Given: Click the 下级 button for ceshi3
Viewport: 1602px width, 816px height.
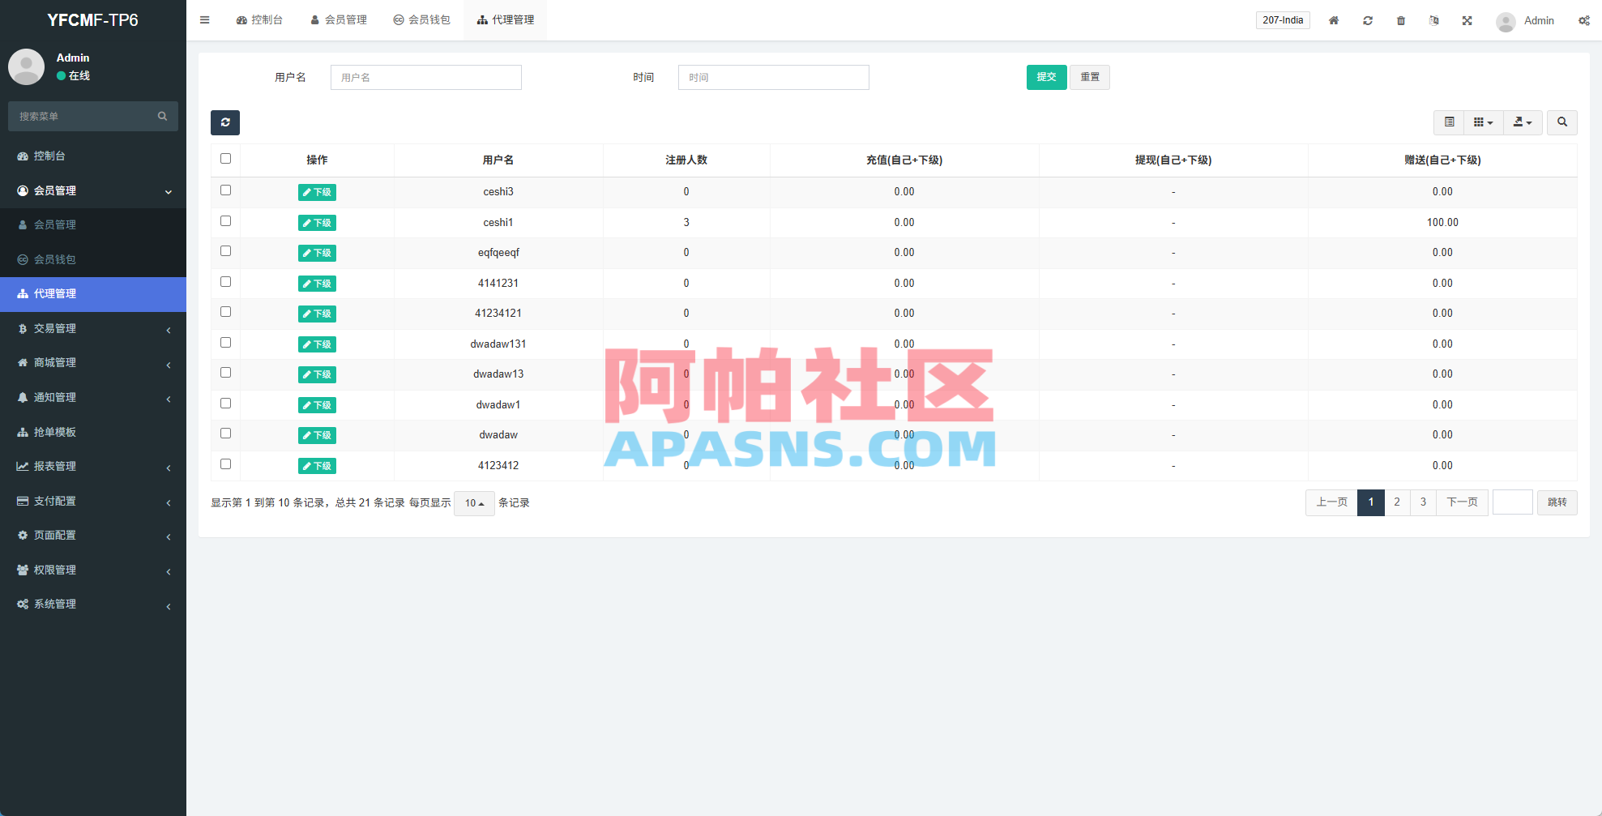Looking at the screenshot, I should [317, 192].
